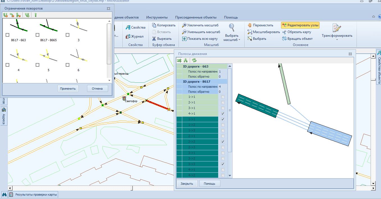Click the Применить button
This screenshot has height=199, width=381.
coord(68,89)
